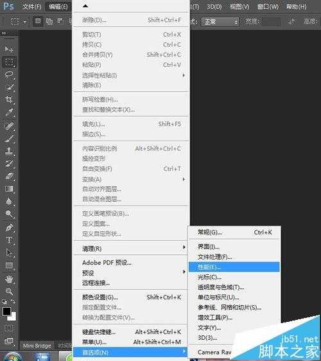Open the 帮助(H) menu
The image size is (321, 361).
296,6
